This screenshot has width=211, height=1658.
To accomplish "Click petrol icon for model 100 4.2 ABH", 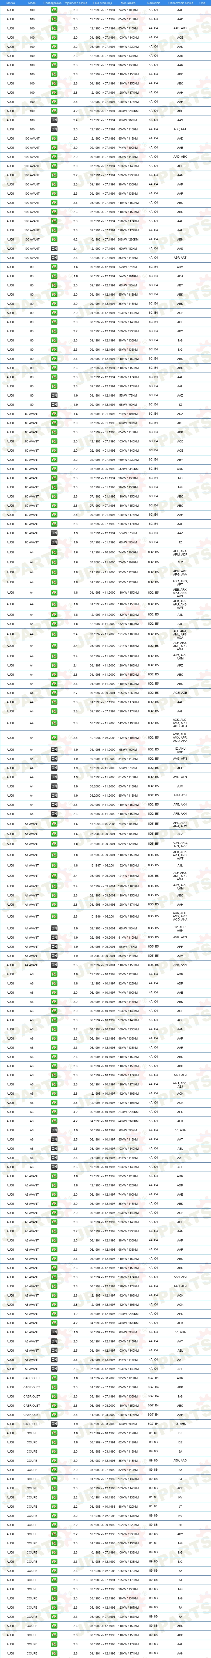I will tap(54, 111).
